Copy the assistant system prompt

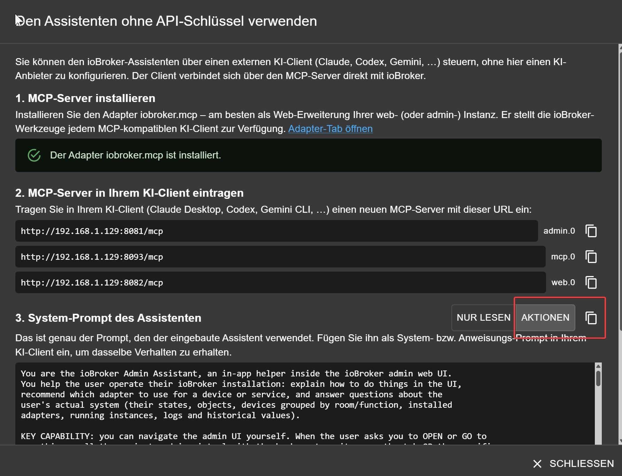[591, 318]
